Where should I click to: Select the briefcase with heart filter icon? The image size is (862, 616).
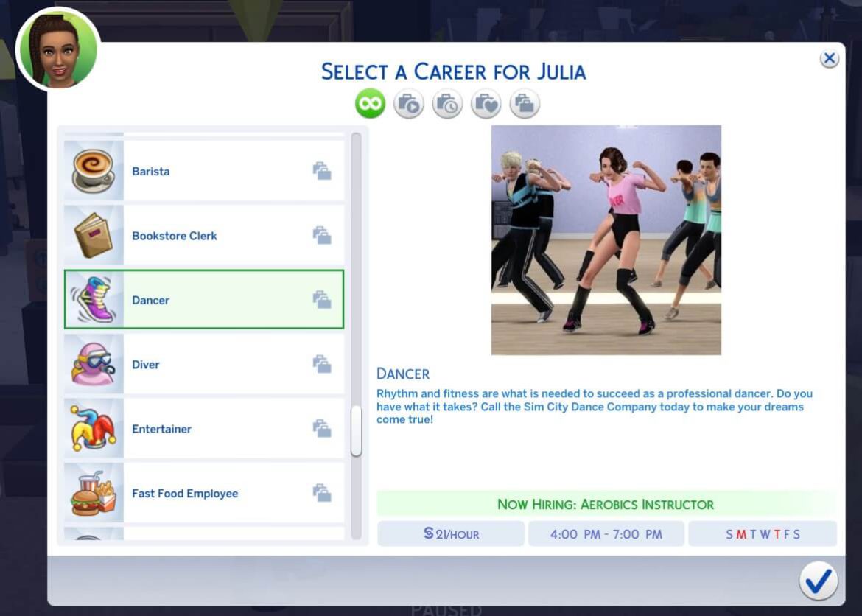coord(486,103)
